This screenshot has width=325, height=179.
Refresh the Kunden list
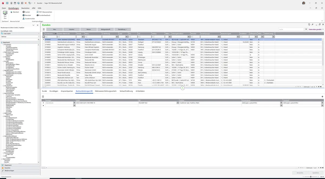pos(309,24)
